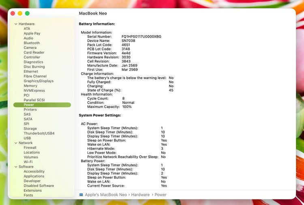The width and height of the screenshot is (304, 205).
Task: Click Firmware Version value 4e4d
Action: 126,53
